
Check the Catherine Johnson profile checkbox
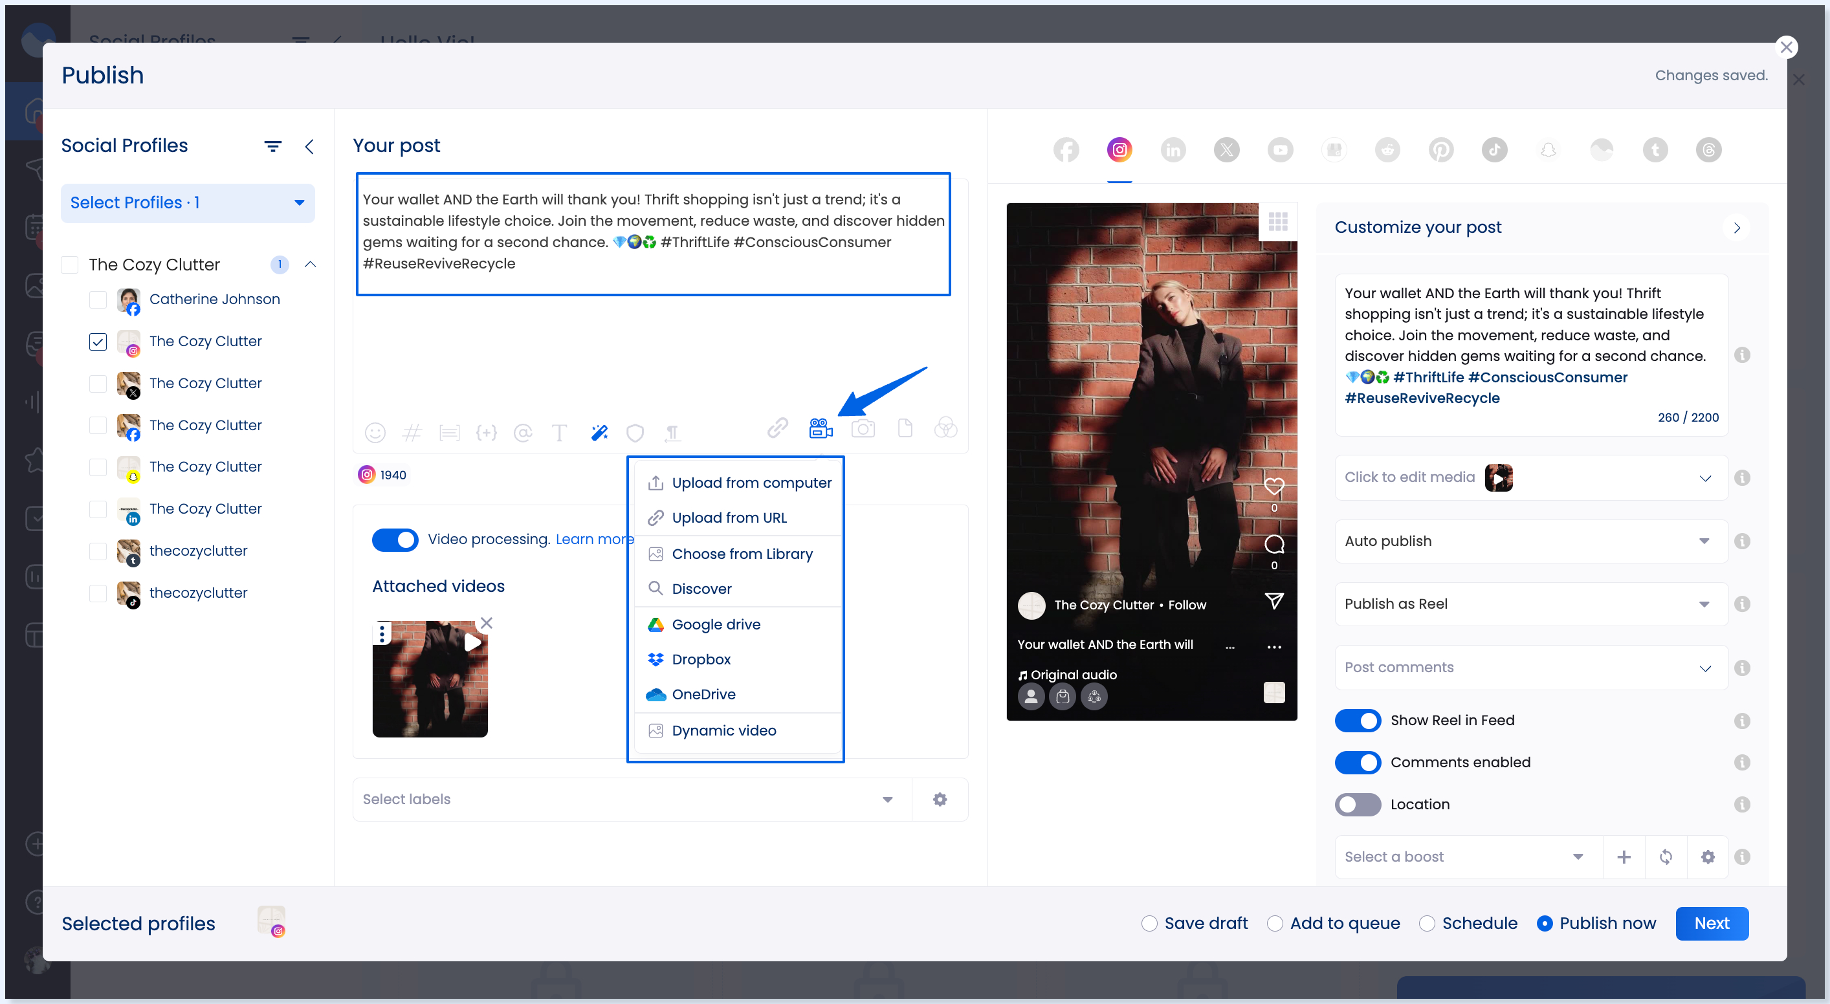coord(98,300)
